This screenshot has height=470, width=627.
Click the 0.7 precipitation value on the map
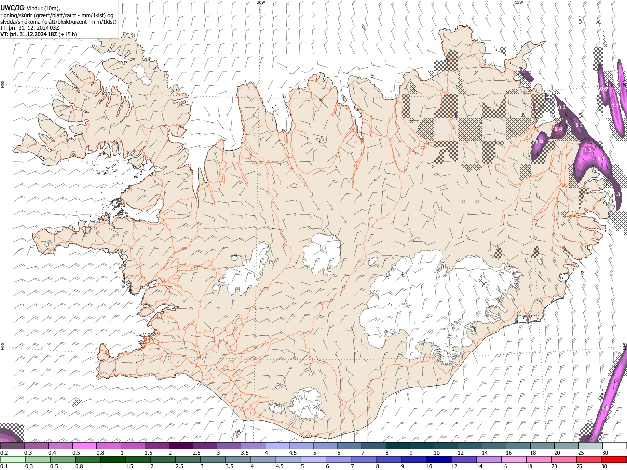click(x=601, y=159)
